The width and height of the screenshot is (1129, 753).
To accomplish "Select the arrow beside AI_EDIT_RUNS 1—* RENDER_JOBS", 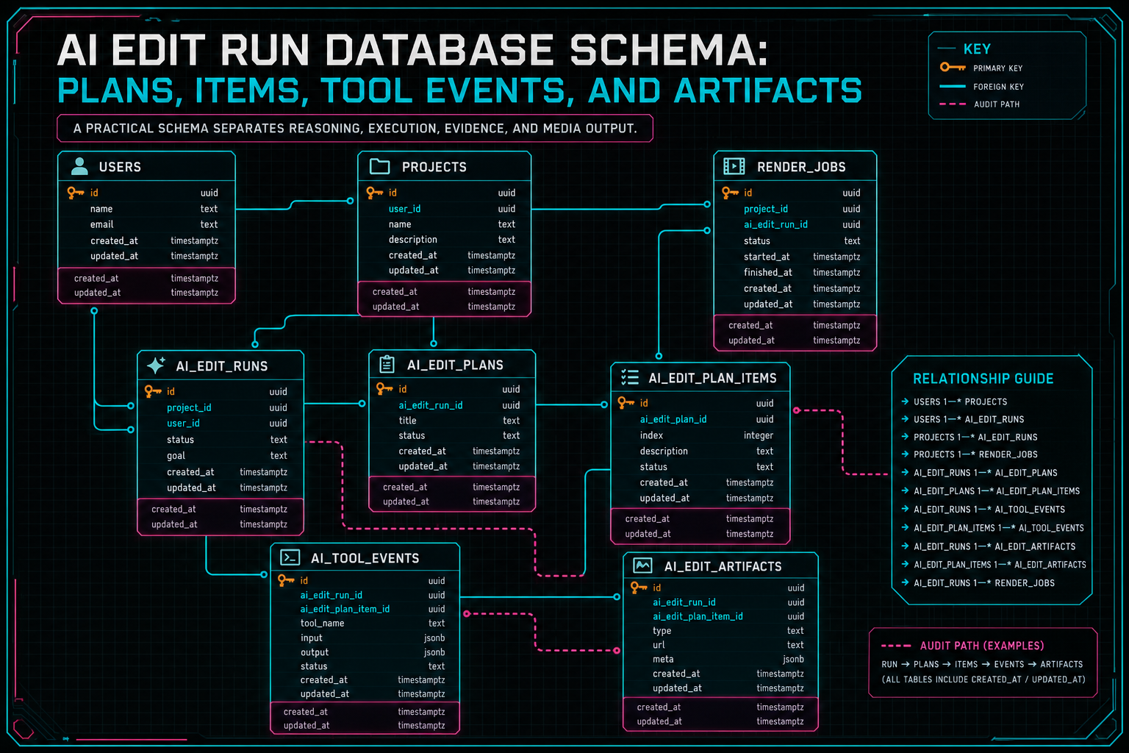I will tap(905, 583).
